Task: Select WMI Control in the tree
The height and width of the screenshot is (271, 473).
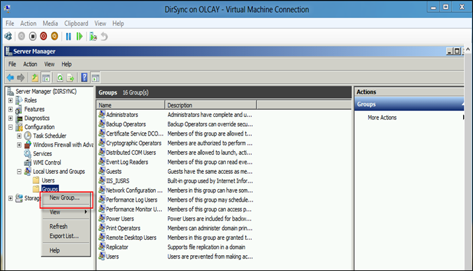Action: (x=47, y=163)
